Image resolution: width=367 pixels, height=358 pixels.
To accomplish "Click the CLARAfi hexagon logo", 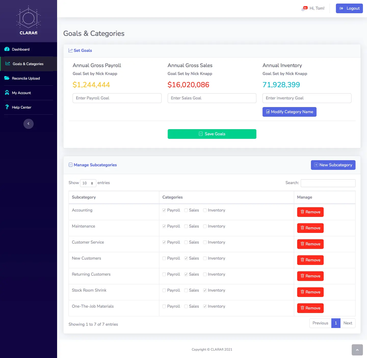I will click(x=29, y=18).
